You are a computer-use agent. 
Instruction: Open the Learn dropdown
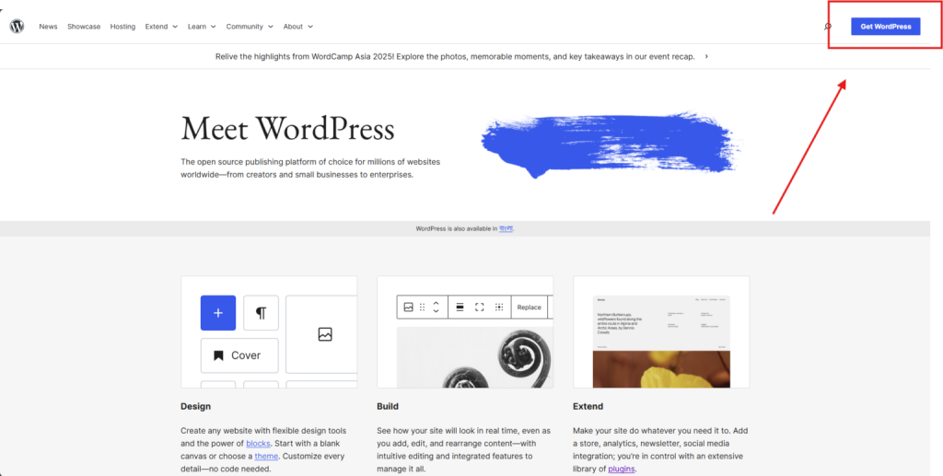click(201, 27)
